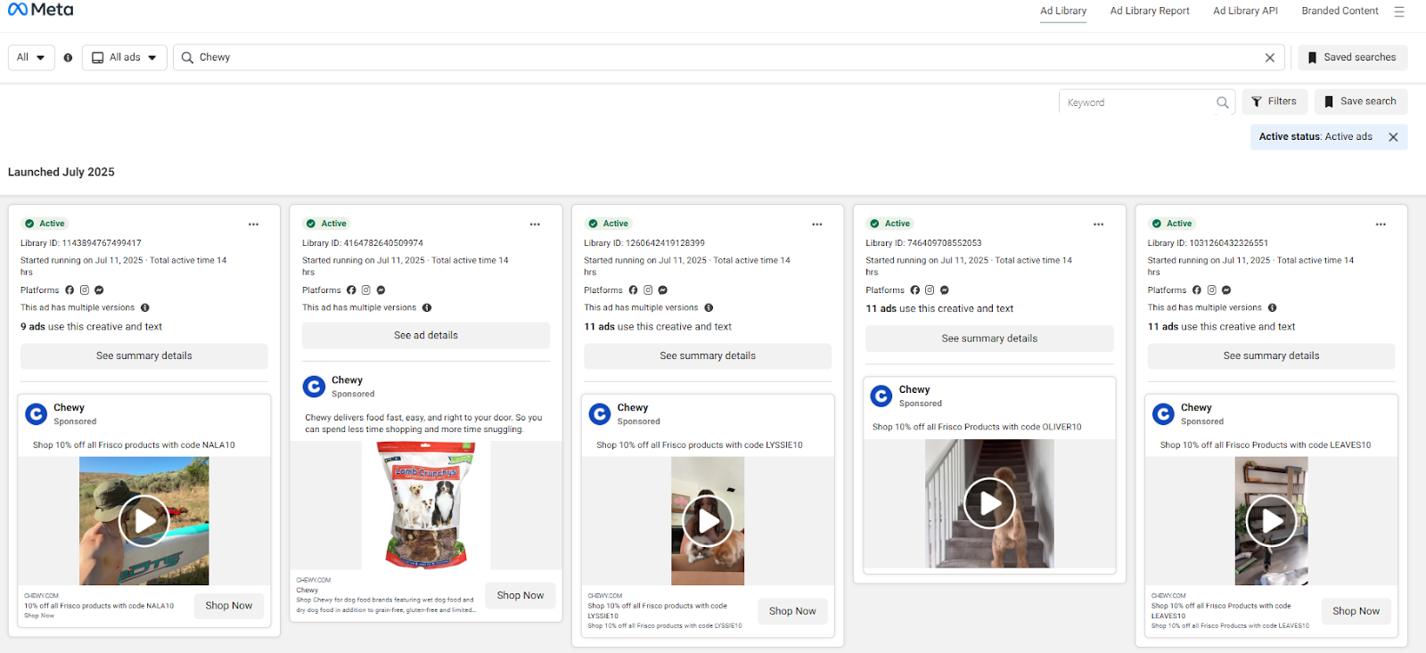Image resolution: width=1426 pixels, height=653 pixels.
Task: Open the hamburger menu icon
Action: tap(1399, 12)
